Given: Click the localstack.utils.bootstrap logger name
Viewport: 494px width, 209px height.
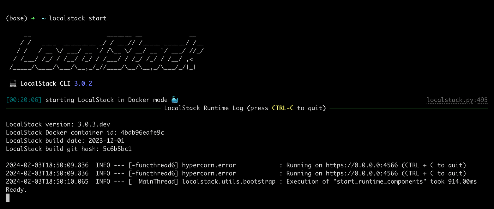Looking at the screenshot, I should [229, 182].
